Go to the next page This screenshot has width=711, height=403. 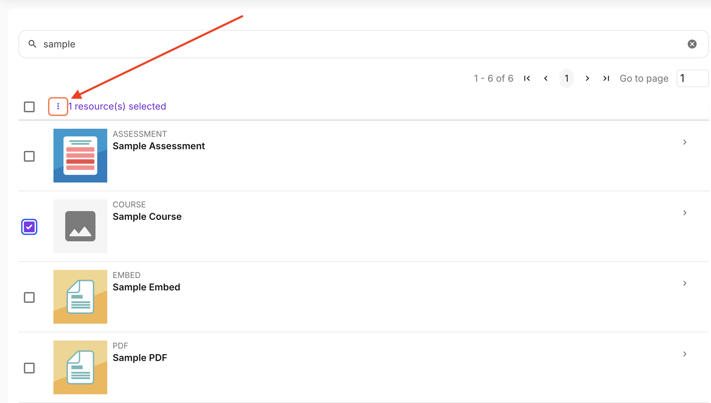pyautogui.click(x=587, y=78)
